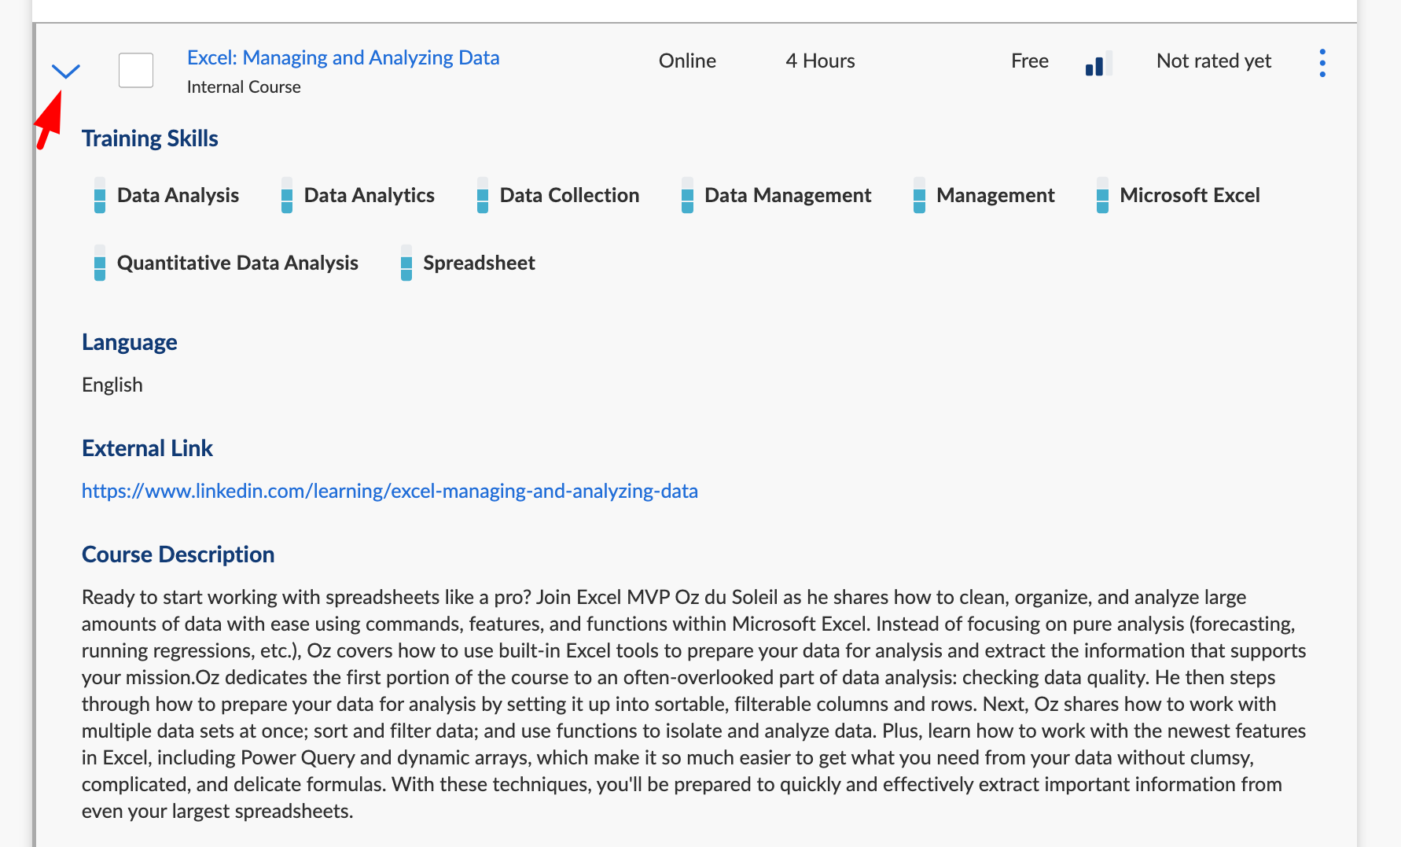This screenshot has width=1401, height=847.
Task: Click the Microsoft Excel proficiency level icon
Action: click(1102, 195)
